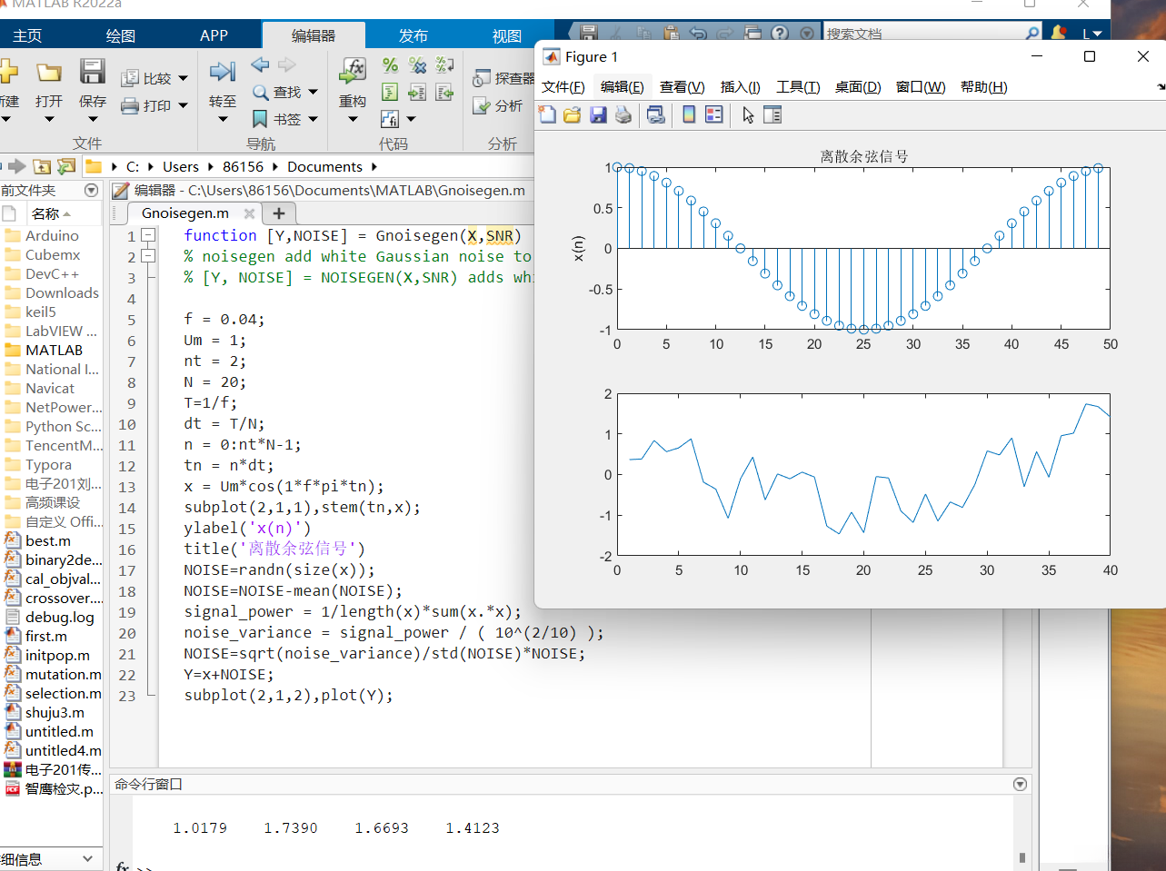Click the up-one-folder icon in address bar

(42, 167)
